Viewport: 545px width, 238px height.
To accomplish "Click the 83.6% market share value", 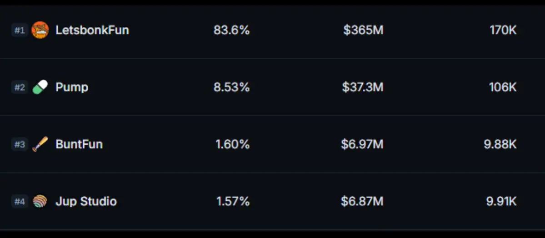I will tap(231, 30).
